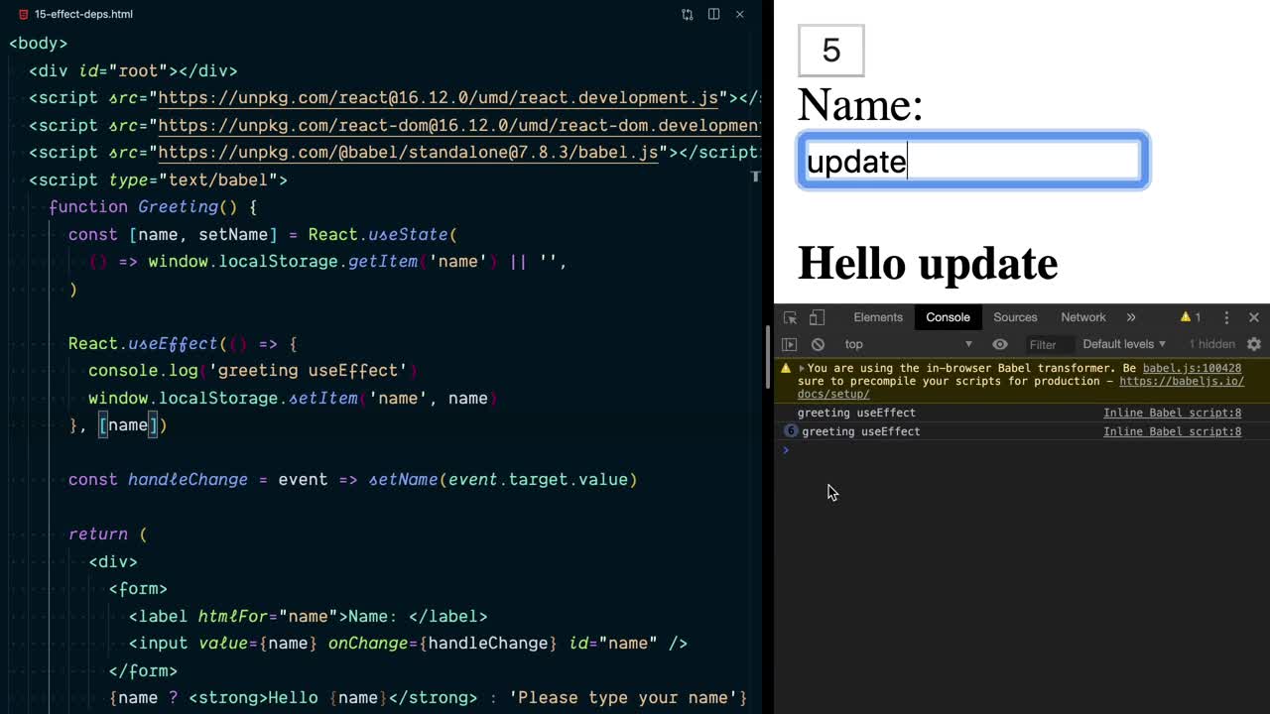The image size is (1270, 714).
Task: Open the DevTools three-dot customization menu
Action: coord(1227,317)
